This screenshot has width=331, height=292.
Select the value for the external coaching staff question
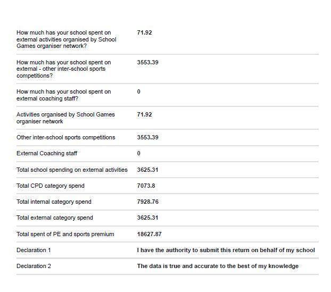pos(139,91)
